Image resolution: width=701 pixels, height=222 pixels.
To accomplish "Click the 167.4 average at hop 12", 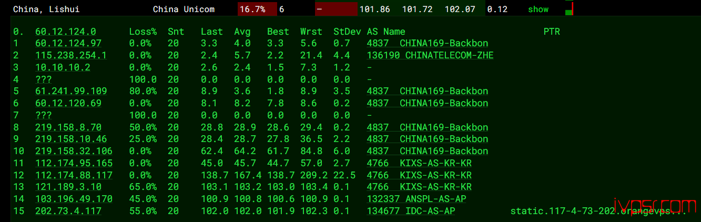I will tap(248, 175).
